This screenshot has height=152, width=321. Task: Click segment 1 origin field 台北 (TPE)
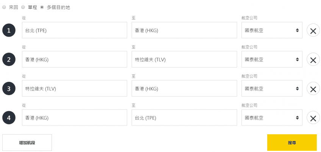[74, 30]
